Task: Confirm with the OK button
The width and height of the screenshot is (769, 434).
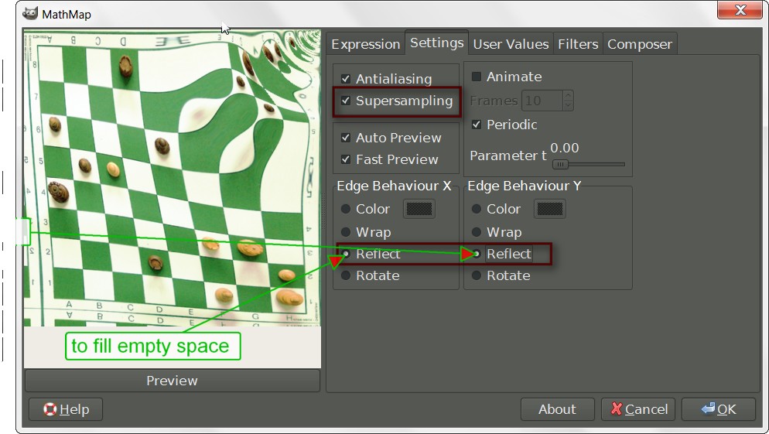Action: pos(719,409)
